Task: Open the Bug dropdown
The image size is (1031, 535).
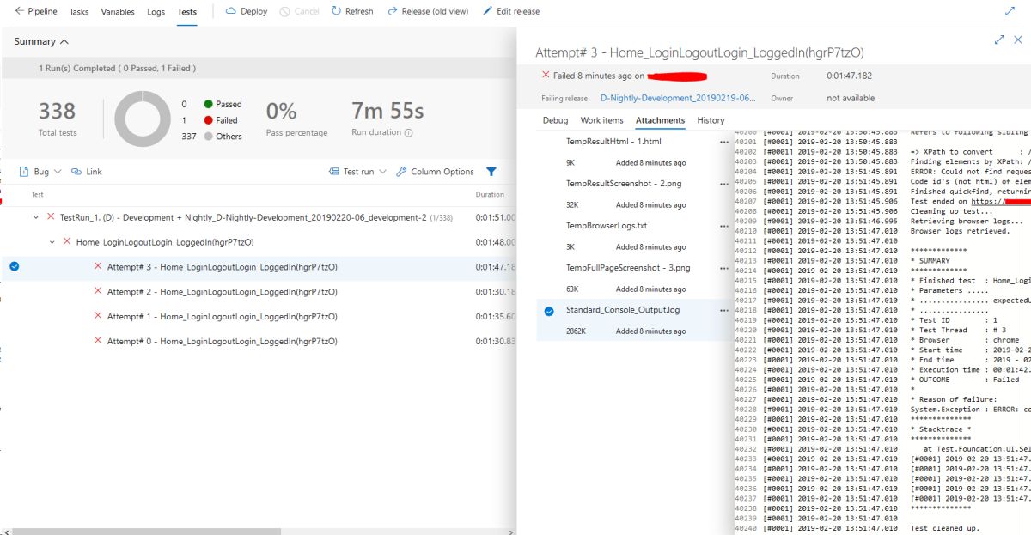Action: coord(40,172)
